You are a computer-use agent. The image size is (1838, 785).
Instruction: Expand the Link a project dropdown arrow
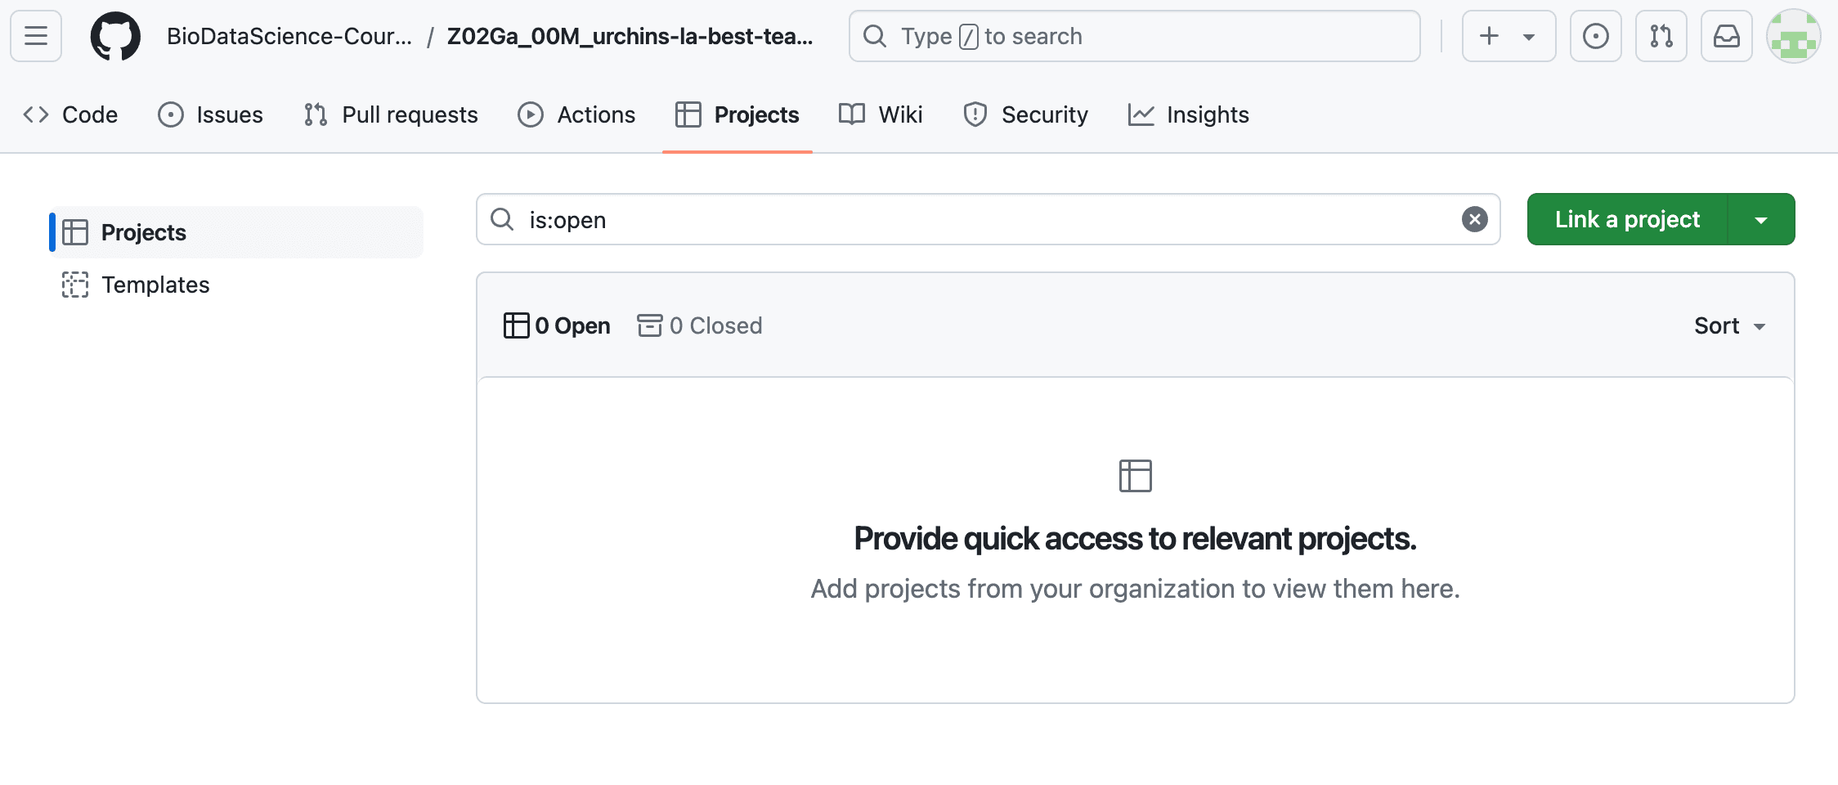pyautogui.click(x=1761, y=219)
